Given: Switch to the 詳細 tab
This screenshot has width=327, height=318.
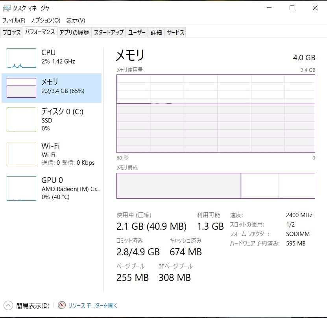Looking at the screenshot, I should pyautogui.click(x=156, y=33).
